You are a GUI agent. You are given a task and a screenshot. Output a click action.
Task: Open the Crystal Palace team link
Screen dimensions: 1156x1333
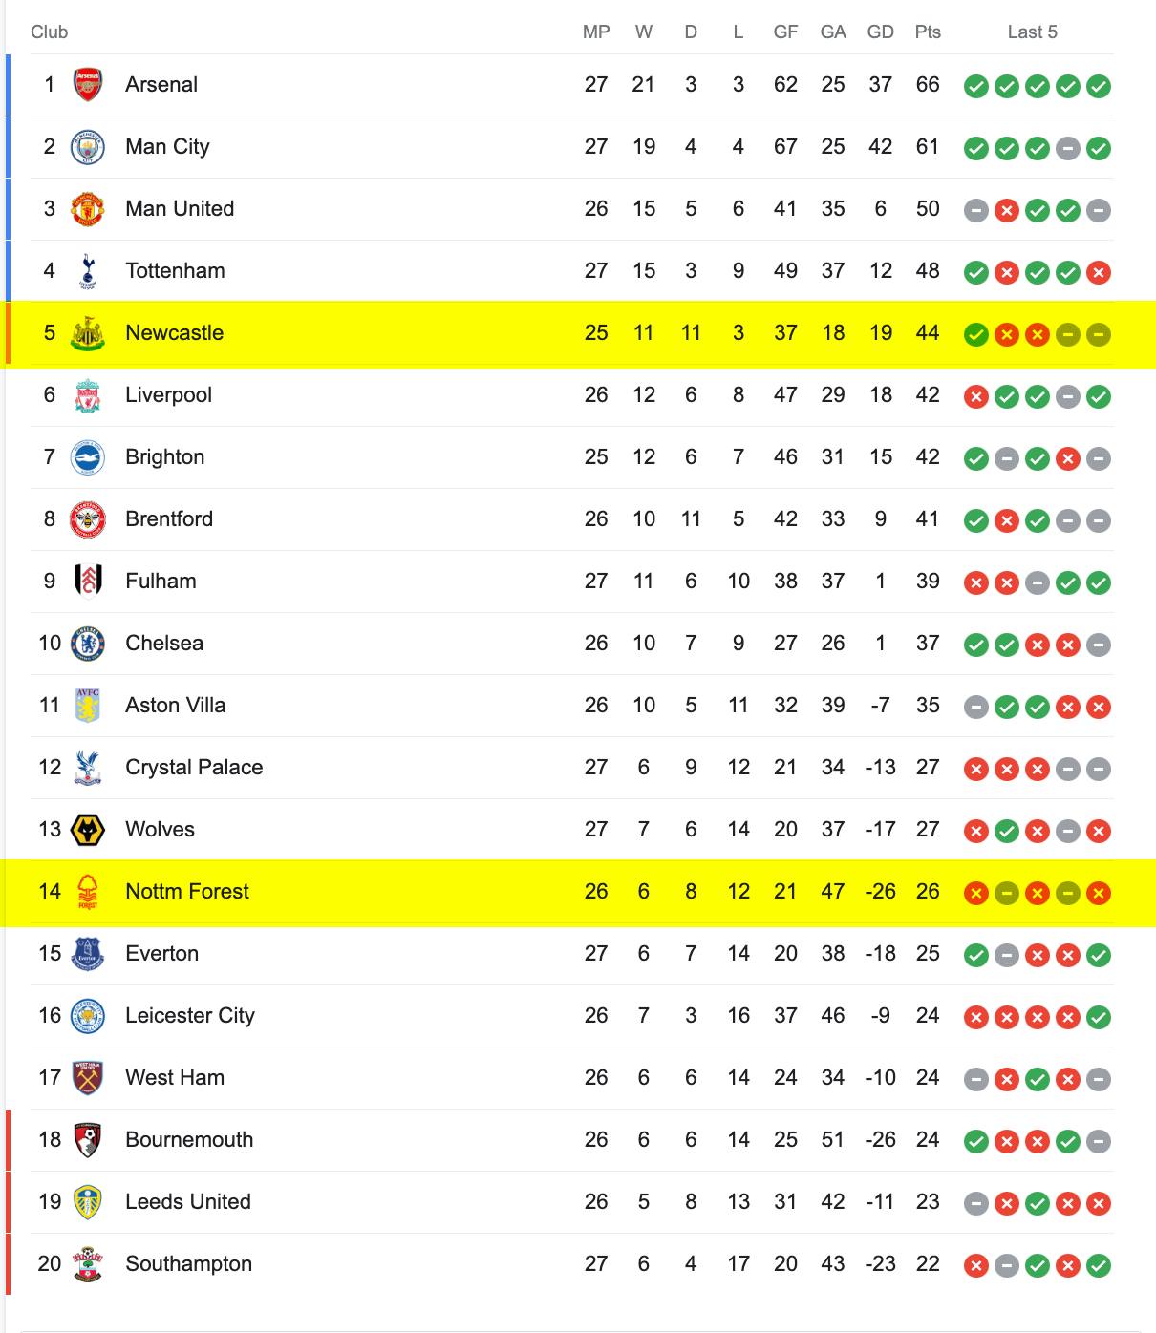pyautogui.click(x=194, y=767)
